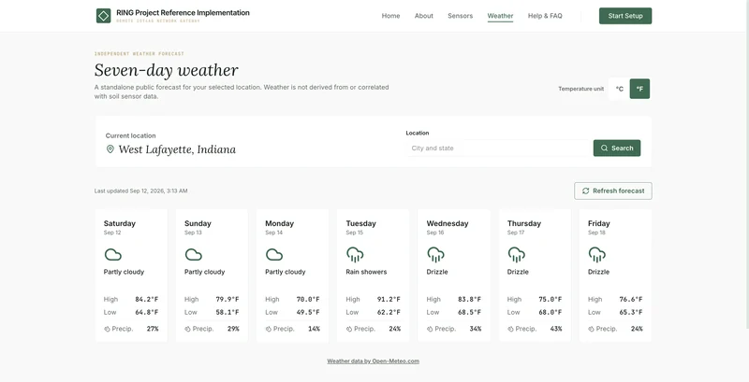Screen dimensions: 749x382
Task: Click the Thursday drizzle icon
Action: point(517,254)
